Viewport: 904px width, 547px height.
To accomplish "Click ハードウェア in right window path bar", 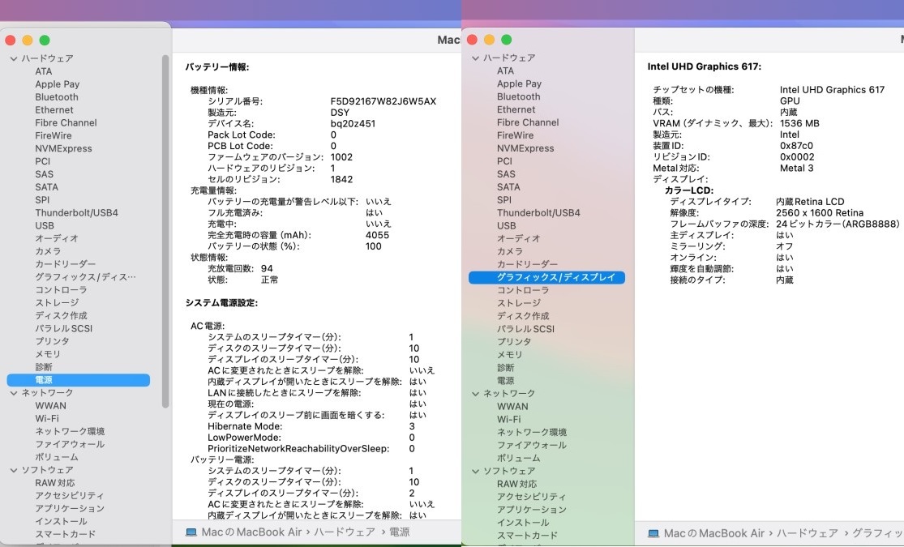I will (808, 534).
